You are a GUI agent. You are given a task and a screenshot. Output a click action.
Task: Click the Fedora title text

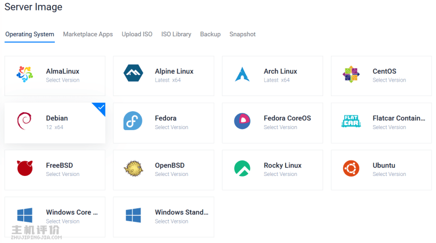(165, 118)
